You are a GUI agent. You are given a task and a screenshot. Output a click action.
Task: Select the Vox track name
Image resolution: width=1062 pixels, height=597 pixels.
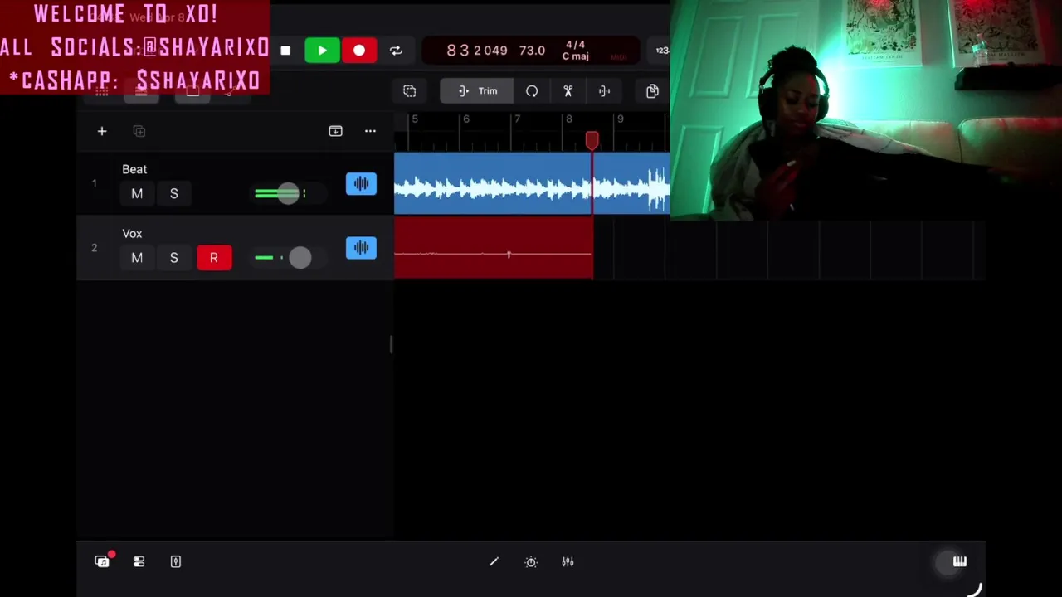click(132, 234)
